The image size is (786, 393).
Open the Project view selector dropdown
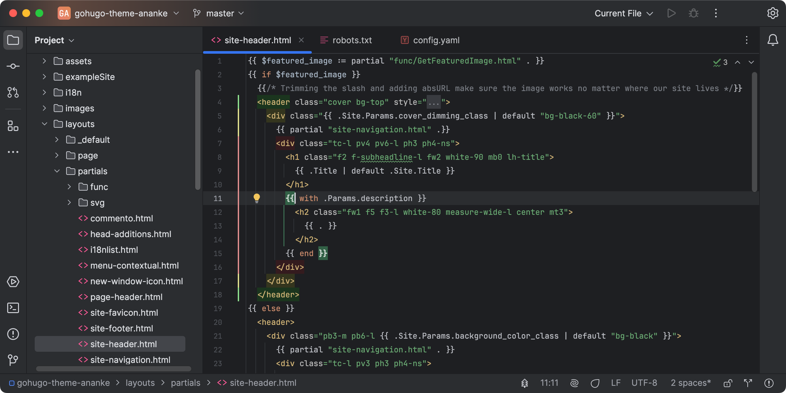[x=54, y=40]
